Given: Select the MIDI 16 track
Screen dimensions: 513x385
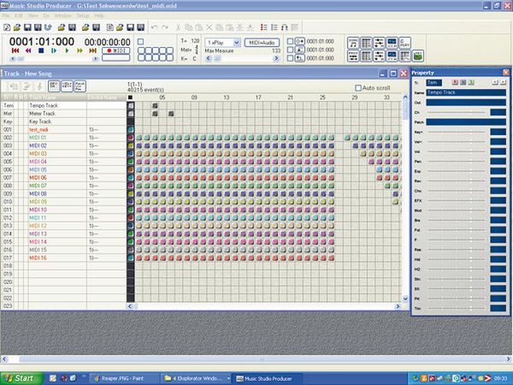Looking at the screenshot, I should 63,258.
